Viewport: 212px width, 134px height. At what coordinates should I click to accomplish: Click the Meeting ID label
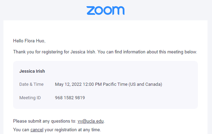30,98
